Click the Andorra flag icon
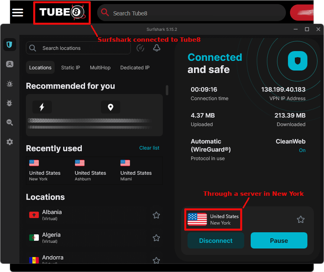324x272 pixels. pyautogui.click(x=34, y=260)
